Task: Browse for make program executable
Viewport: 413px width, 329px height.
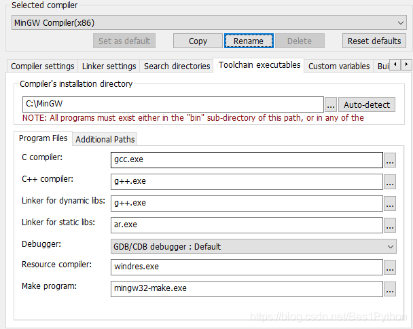Action: pos(390,289)
